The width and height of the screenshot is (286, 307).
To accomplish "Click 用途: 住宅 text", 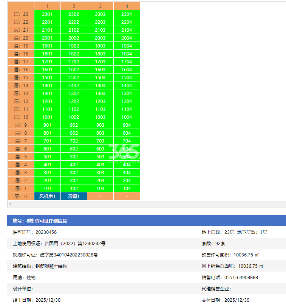I will [24, 278].
